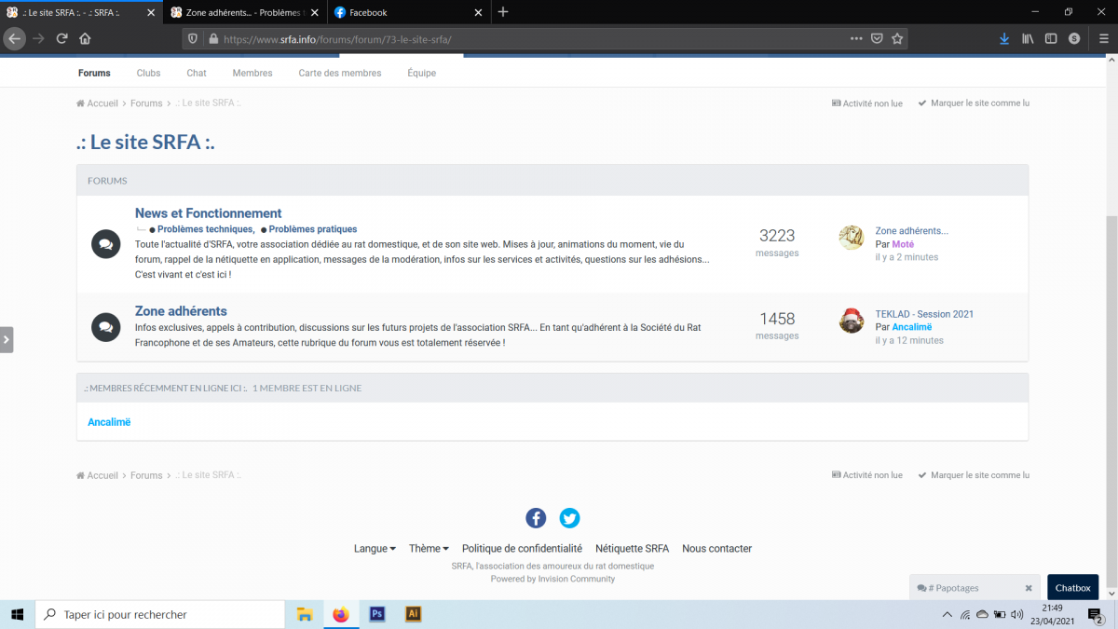Open the Thème dropdown menu
The width and height of the screenshot is (1118, 629).
pos(429,549)
